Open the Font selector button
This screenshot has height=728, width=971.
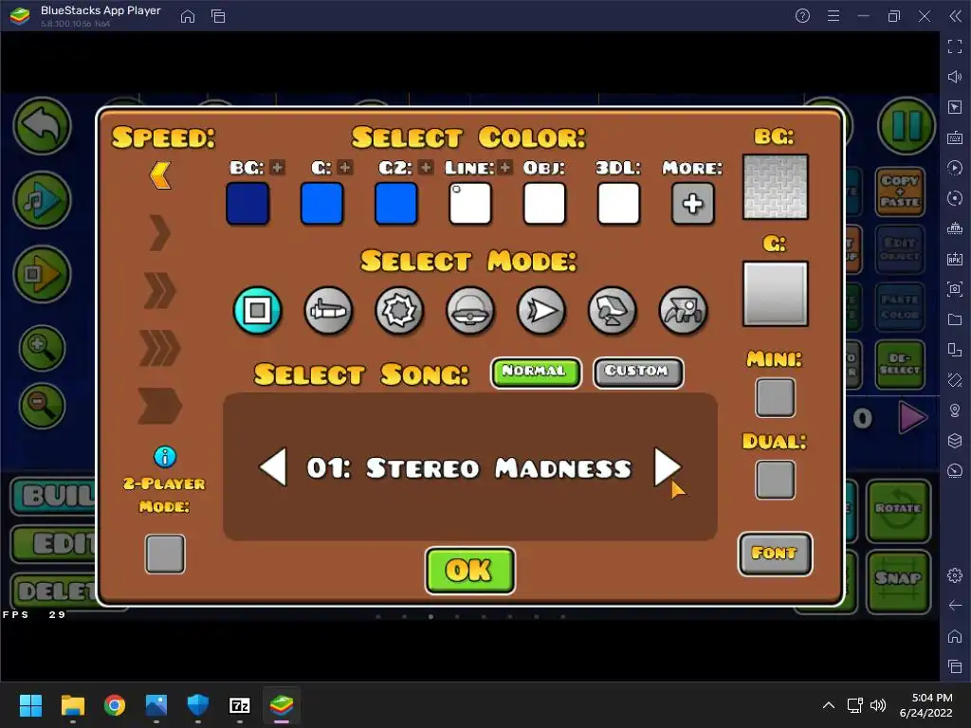pyautogui.click(x=775, y=554)
